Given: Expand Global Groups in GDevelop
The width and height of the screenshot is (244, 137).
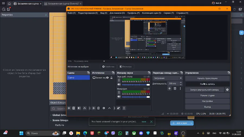Looking at the screenshot, I should (51, 115).
